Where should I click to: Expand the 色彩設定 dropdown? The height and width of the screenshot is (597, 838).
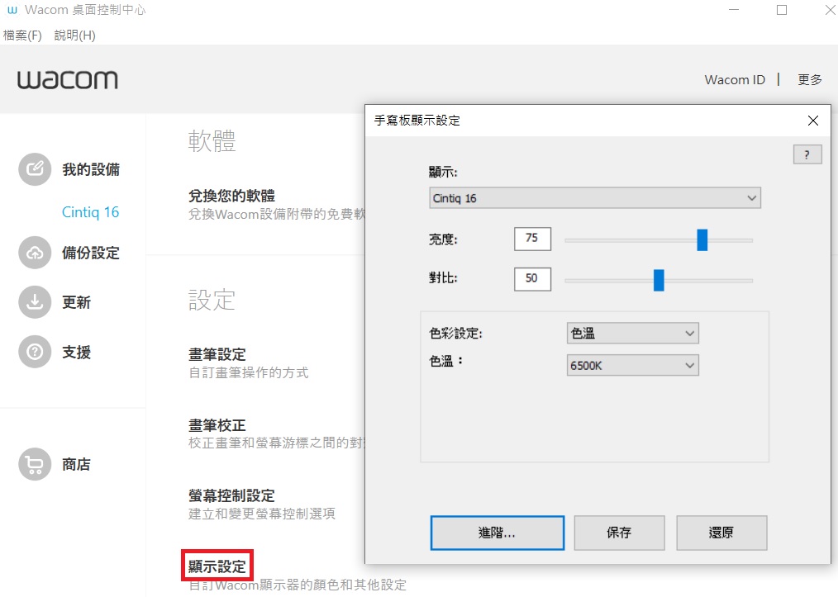pos(633,334)
